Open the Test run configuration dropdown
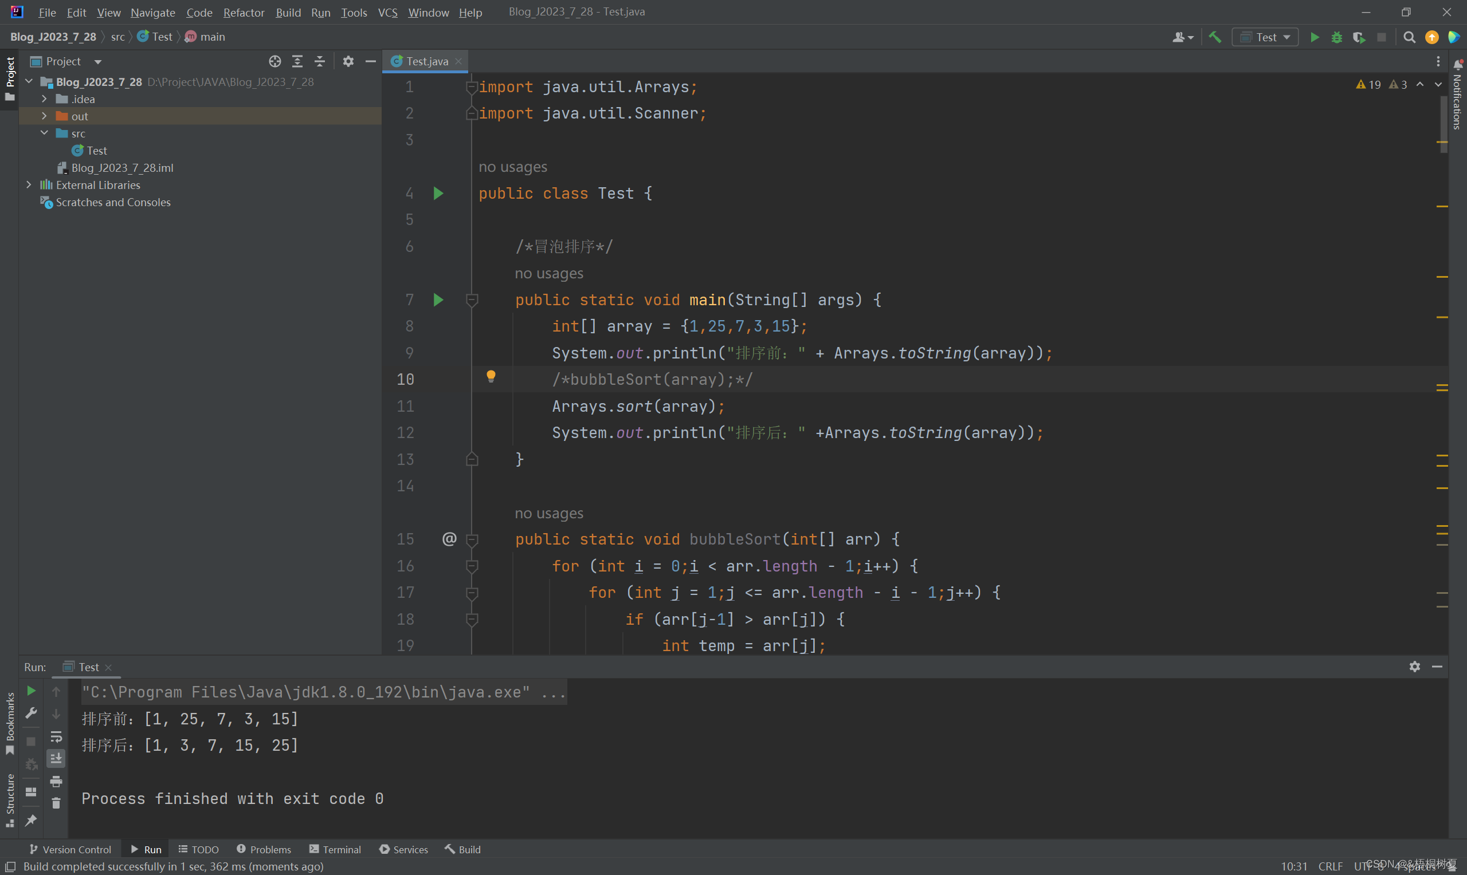 tap(1265, 37)
